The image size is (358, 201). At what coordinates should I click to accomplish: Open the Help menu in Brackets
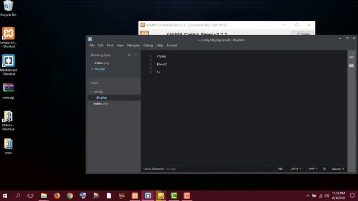click(x=159, y=45)
